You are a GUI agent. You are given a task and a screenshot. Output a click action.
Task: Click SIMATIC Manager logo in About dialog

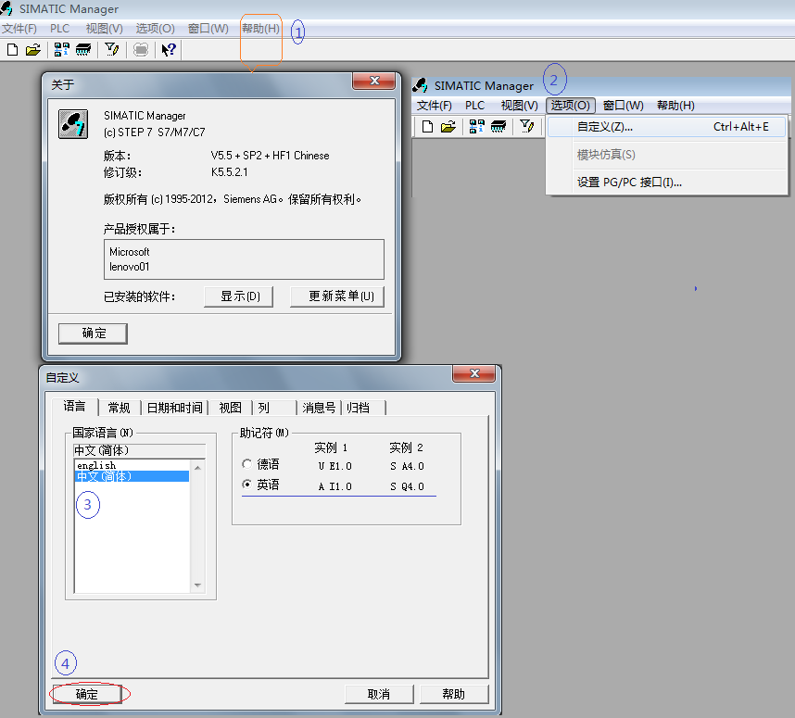pyautogui.click(x=73, y=124)
